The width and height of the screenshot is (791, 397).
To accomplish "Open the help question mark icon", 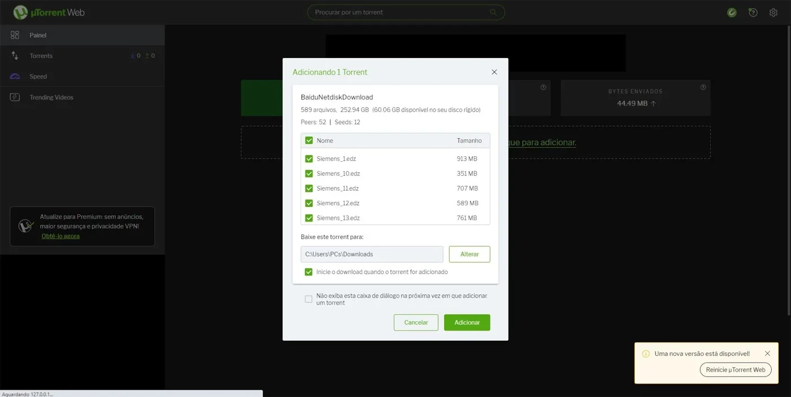I will coord(753,12).
